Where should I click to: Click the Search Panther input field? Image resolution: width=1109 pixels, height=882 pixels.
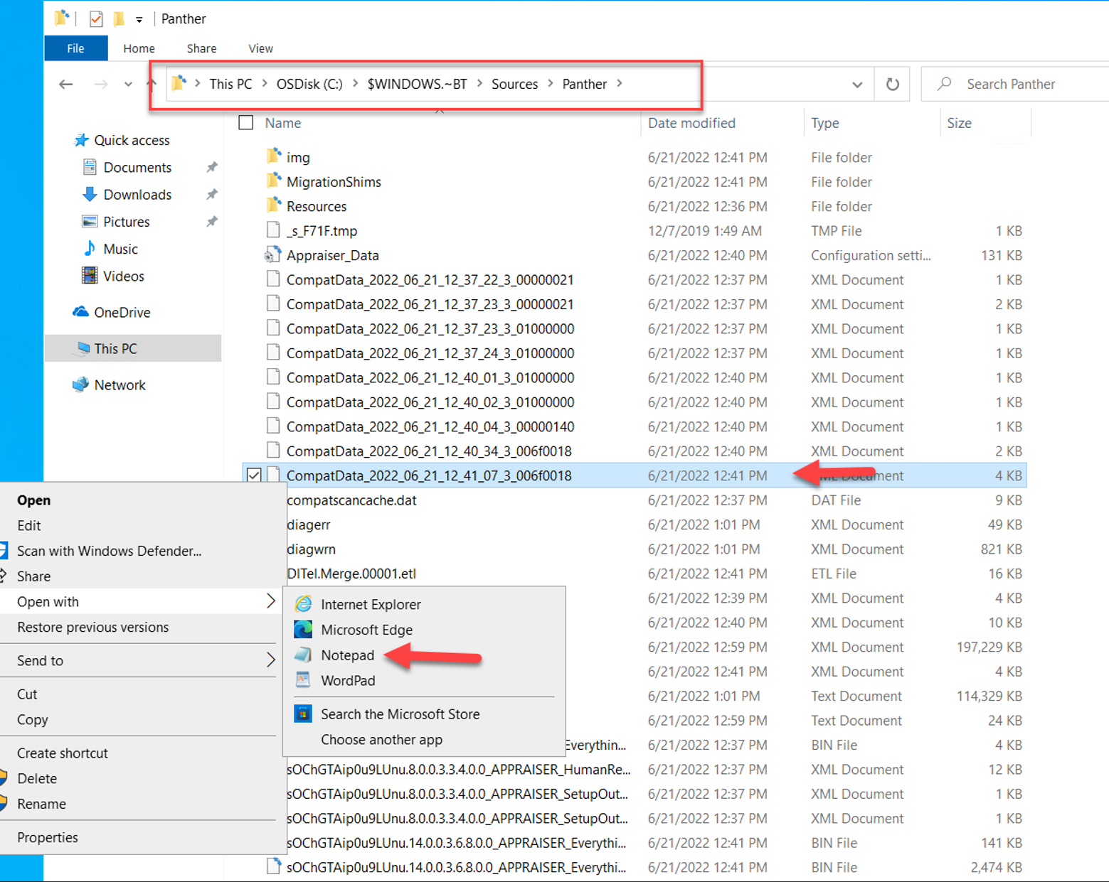1024,84
